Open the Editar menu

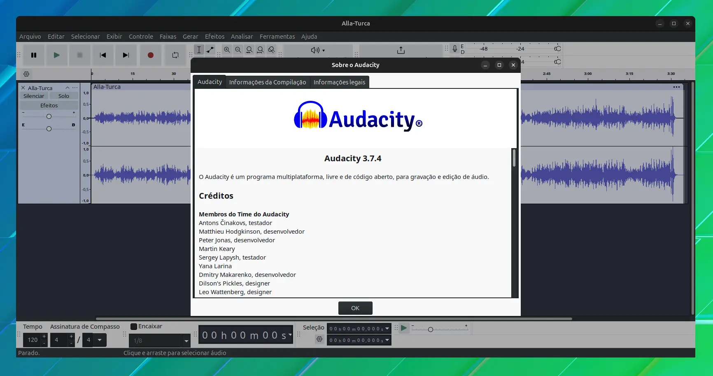(56, 37)
